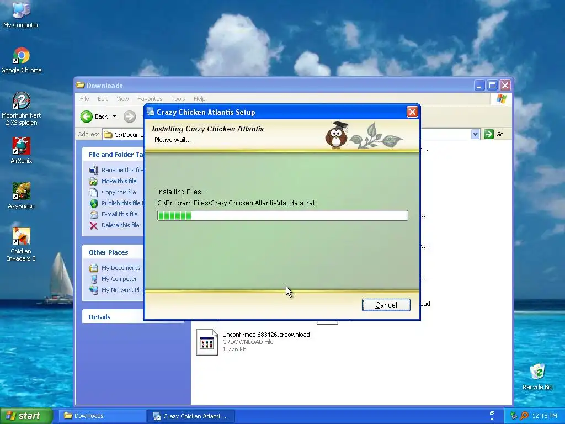Click the Forward arrow in Downloads toolbar
Screen dimensions: 565x424
click(x=130, y=116)
